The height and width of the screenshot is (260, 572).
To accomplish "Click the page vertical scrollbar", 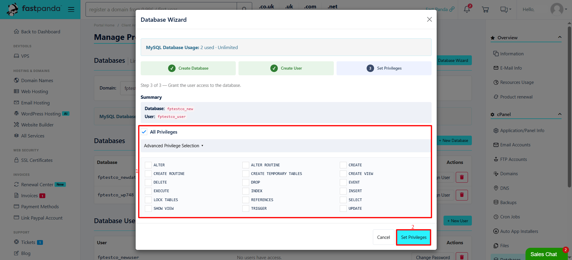I will (x=569, y=107).
